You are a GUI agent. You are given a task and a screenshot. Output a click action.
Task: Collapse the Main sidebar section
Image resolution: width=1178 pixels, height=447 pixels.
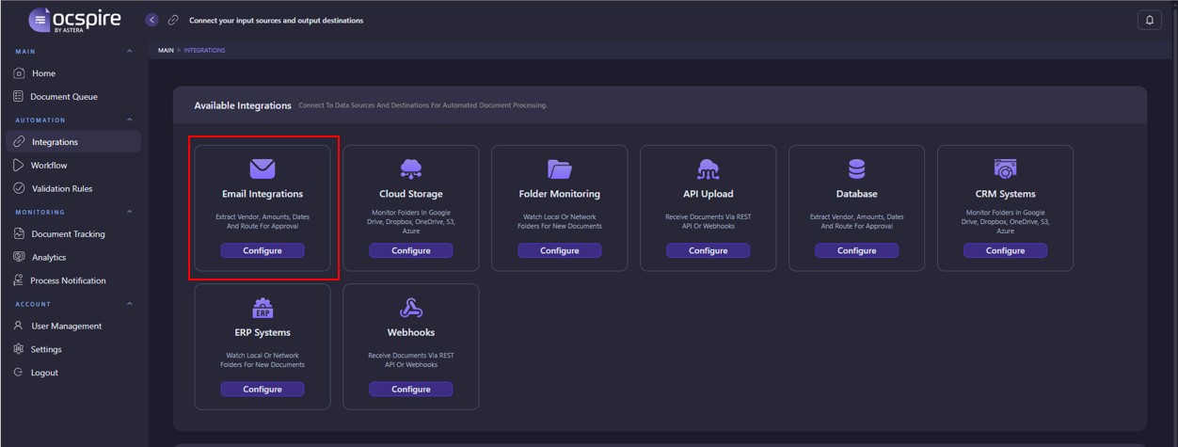point(130,51)
